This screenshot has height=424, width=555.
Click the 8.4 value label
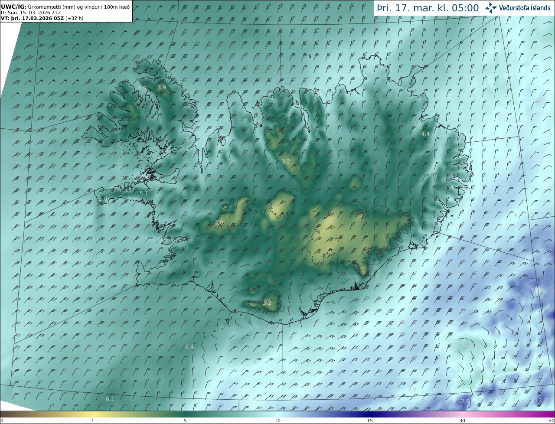click(x=467, y=346)
